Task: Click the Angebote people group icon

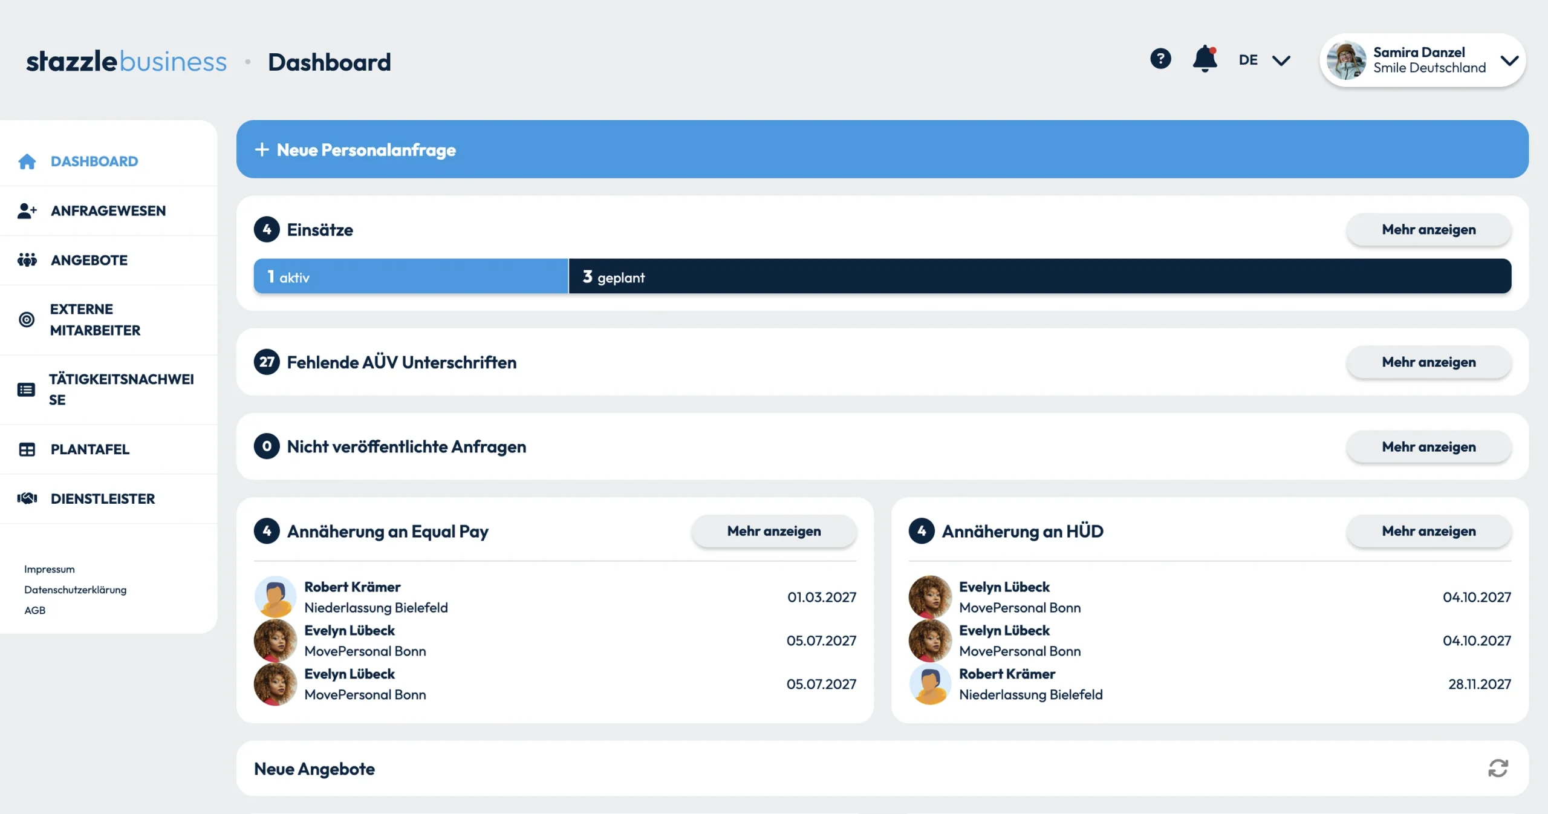Action: pos(27,260)
